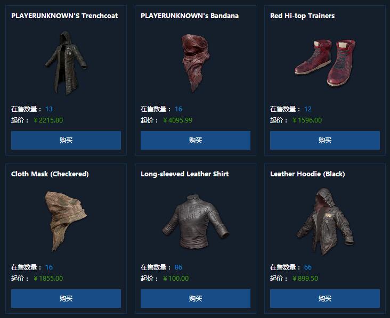Open the PLAYERUNKNOWN's Bandana title link
The height and width of the screenshot is (318, 390).
coord(190,15)
